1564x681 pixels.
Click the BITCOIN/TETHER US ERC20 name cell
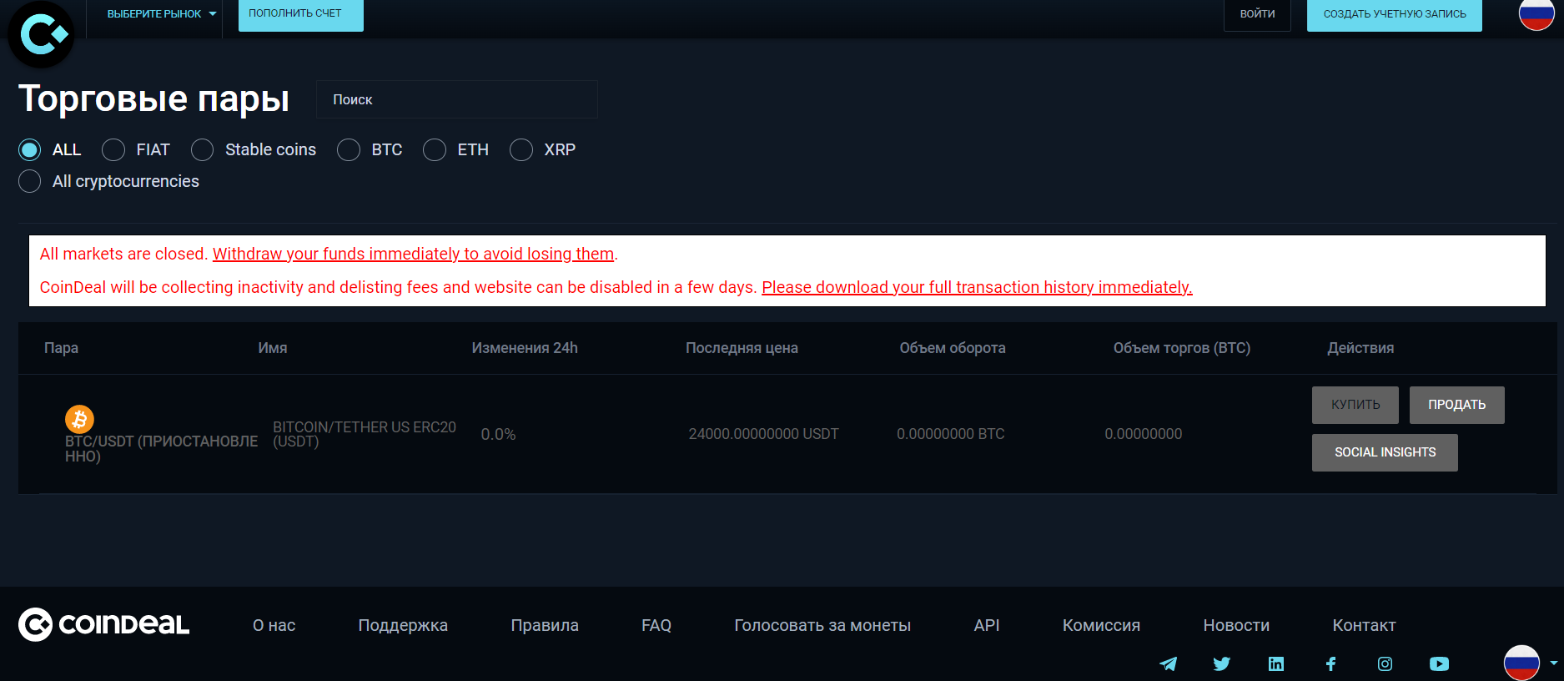point(365,434)
